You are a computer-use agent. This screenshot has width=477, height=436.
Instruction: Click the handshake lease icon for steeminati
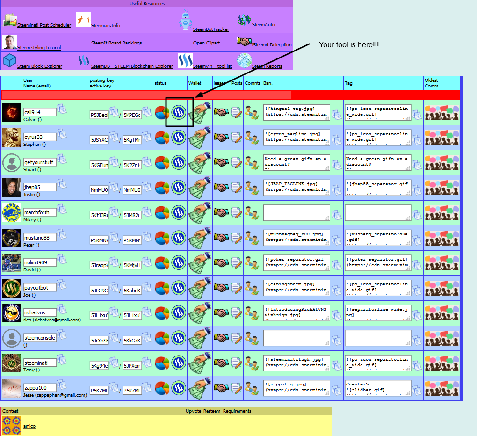tap(221, 363)
